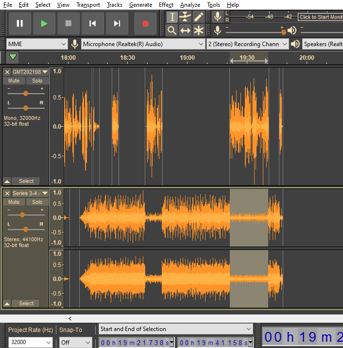Open the Microphone (Realtek(R) Audio) device dropdown
The width and height of the screenshot is (343, 348).
pyautogui.click(x=143, y=44)
